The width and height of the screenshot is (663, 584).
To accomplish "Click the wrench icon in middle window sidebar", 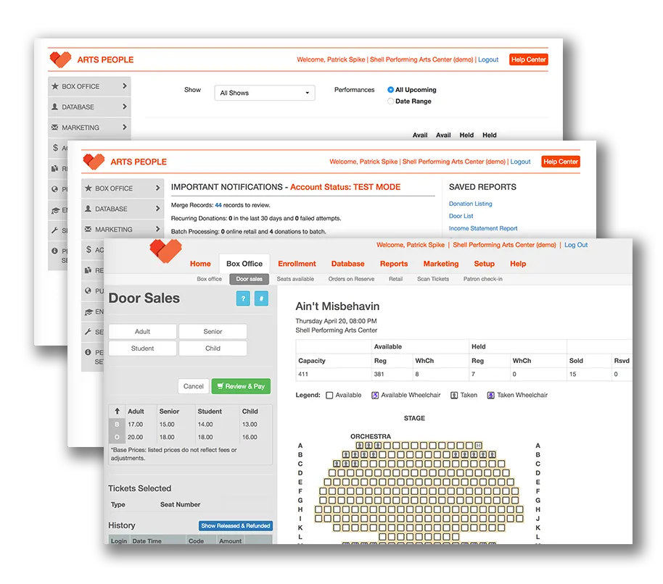I will 88,331.
